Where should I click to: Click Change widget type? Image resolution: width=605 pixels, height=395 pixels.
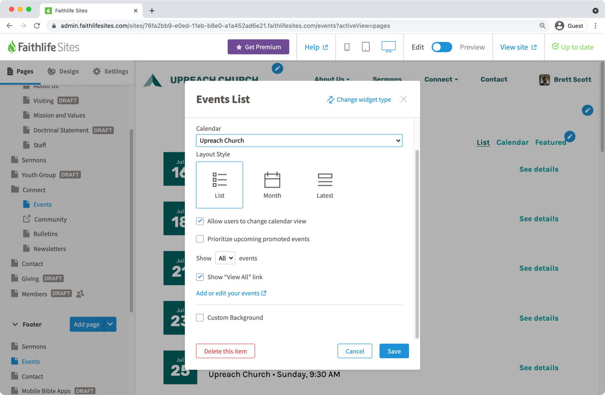(359, 99)
